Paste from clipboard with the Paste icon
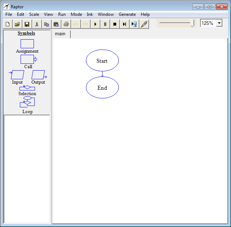The image size is (231, 227). tap(56, 24)
